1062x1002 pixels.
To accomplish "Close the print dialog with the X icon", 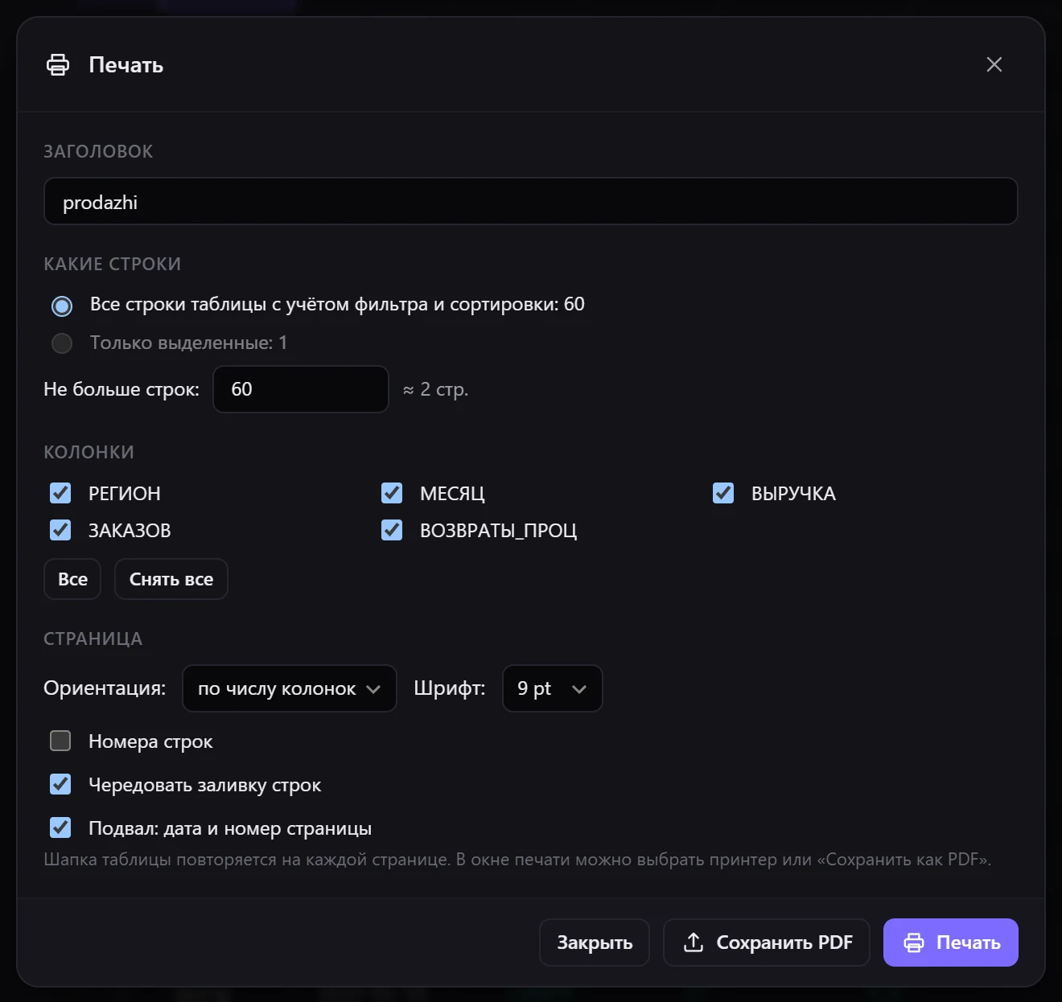I will [x=994, y=64].
